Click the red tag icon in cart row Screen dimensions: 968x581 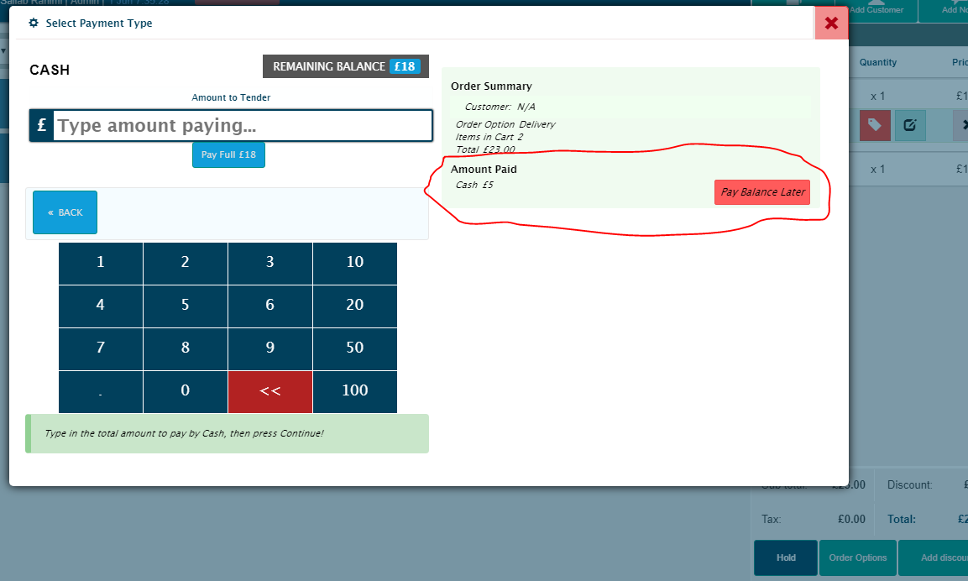pos(875,125)
